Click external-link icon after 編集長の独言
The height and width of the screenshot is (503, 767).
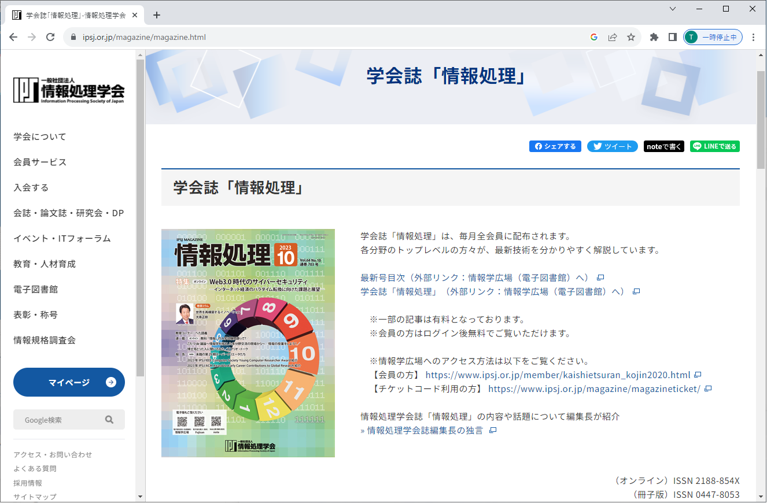(493, 431)
